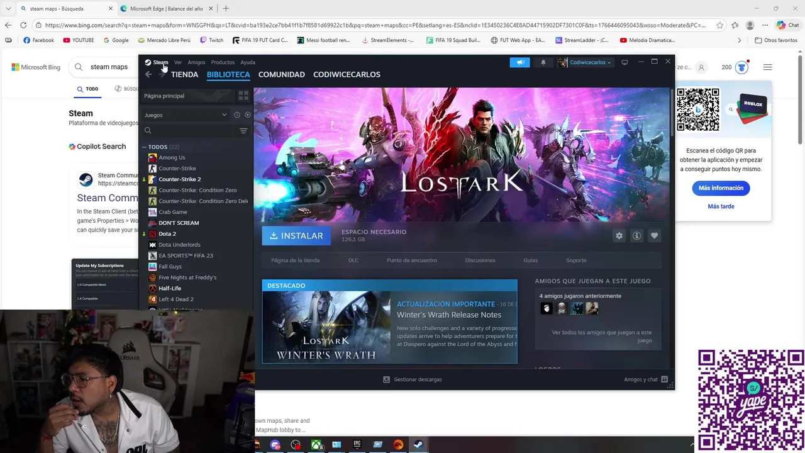
Task: Open Edge tab search dropdown arrow
Action: (x=8, y=9)
